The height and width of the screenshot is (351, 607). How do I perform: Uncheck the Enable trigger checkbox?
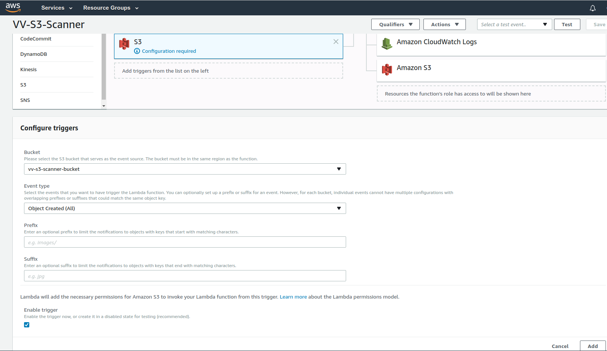coord(27,325)
